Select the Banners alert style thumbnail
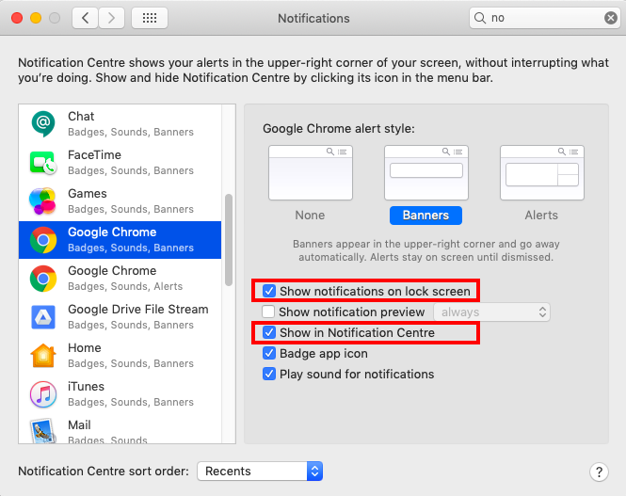Image resolution: width=626 pixels, height=496 pixels. point(426,173)
